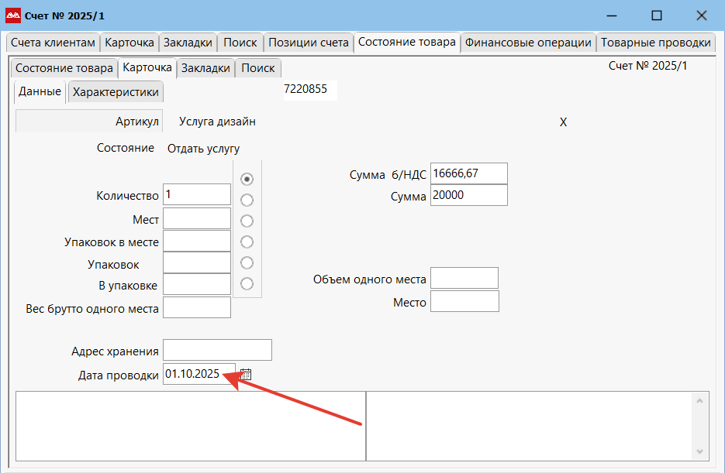Focus the Сумма б/НДС field
725x473 pixels.
pyautogui.click(x=468, y=174)
